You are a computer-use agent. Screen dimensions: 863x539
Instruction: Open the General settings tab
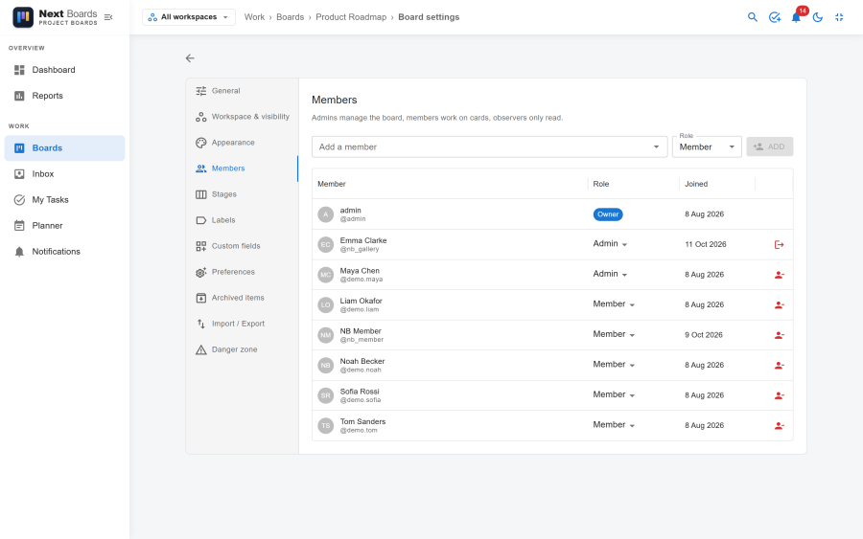point(243,91)
